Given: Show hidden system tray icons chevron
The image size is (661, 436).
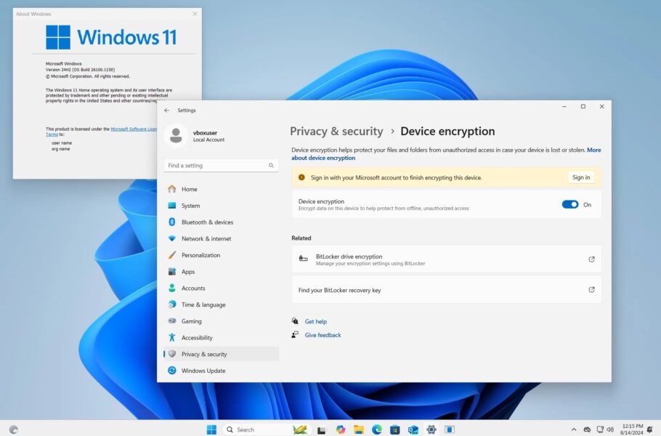Looking at the screenshot, I should (574, 429).
